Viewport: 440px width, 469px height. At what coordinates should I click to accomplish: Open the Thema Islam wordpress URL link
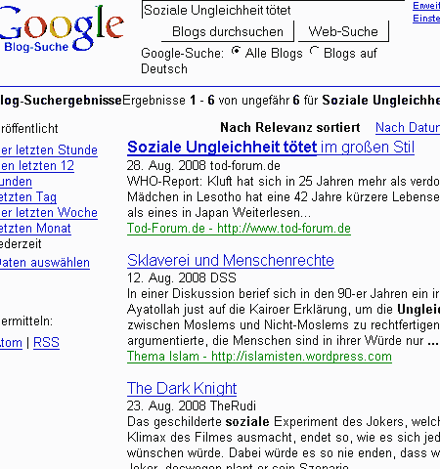(259, 357)
